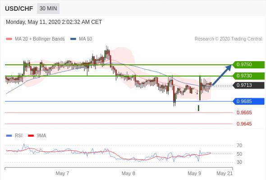Select the 0.9730 resistance price tag
Screen dimensions: 266x180
tap(249, 76)
